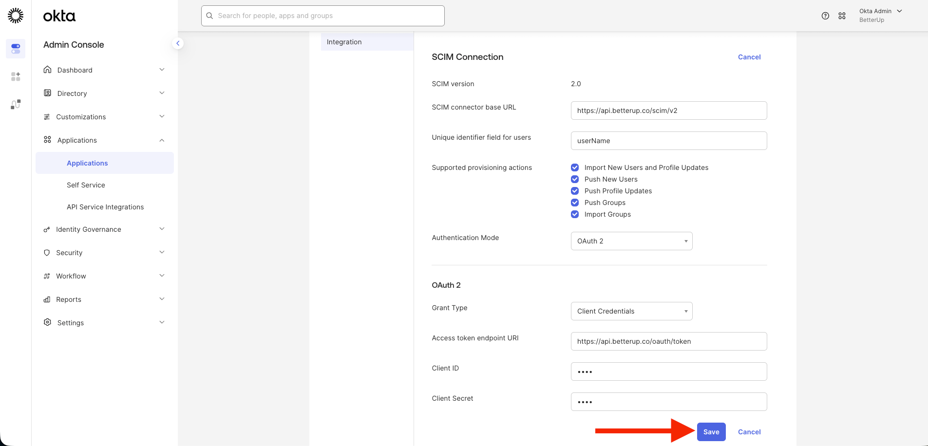Click the Settings gear icon
The width and height of the screenshot is (928, 446).
pyautogui.click(x=47, y=322)
